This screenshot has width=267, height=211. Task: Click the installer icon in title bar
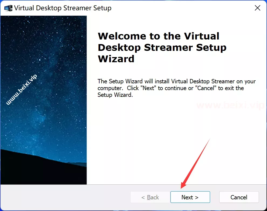tap(8, 8)
